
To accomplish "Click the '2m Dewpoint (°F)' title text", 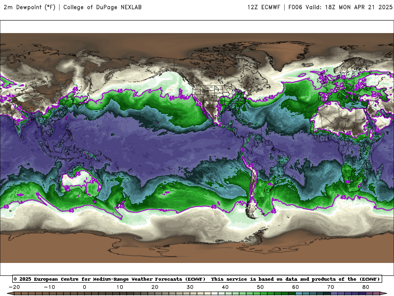I will click(30, 7).
